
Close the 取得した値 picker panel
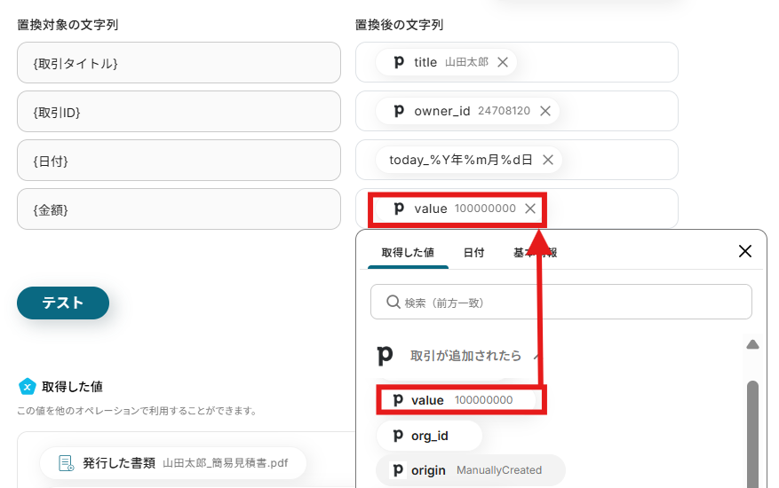pos(744,251)
